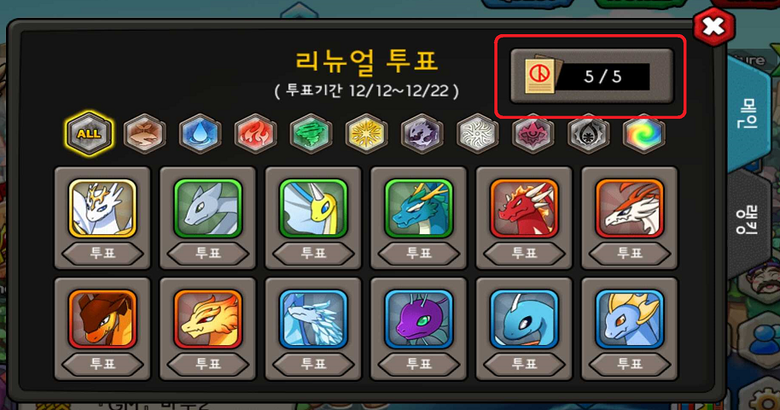Filter by the pink eye element icon
This screenshot has height=410, width=780.
pos(533,134)
